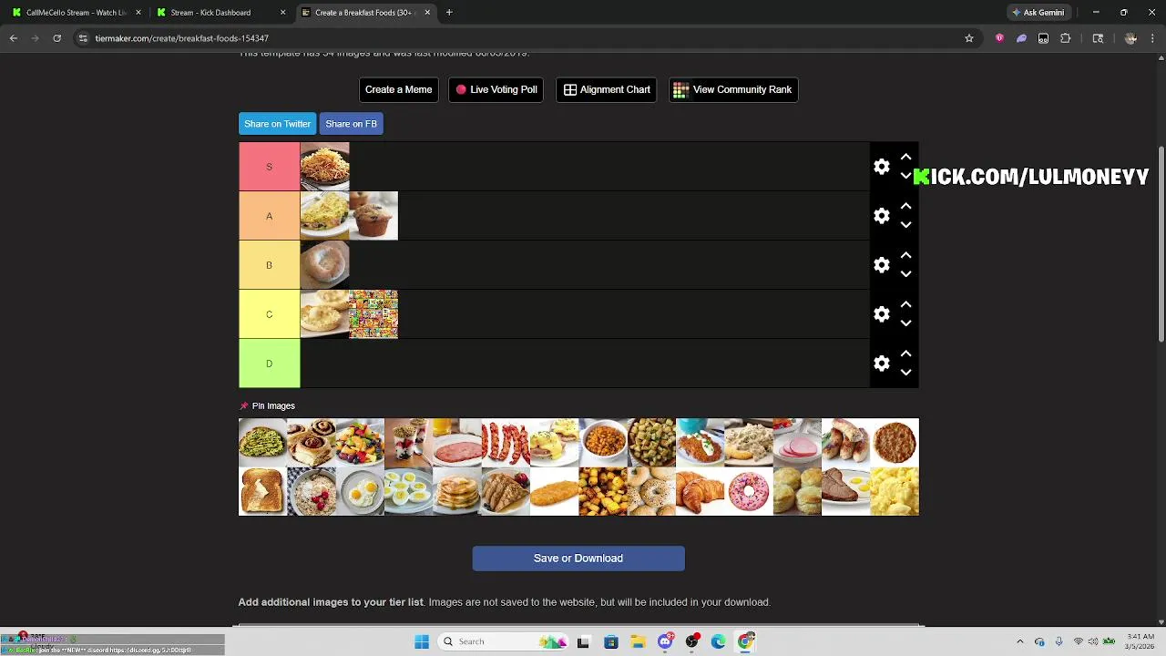Image resolution: width=1166 pixels, height=656 pixels.
Task: Open Chrome three-dot menu
Action: pyautogui.click(x=1152, y=38)
